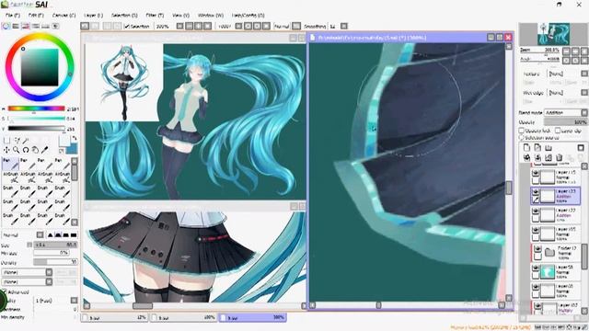This screenshot has width=589, height=331.
Task: Open the Layer menu
Action: tap(93, 16)
